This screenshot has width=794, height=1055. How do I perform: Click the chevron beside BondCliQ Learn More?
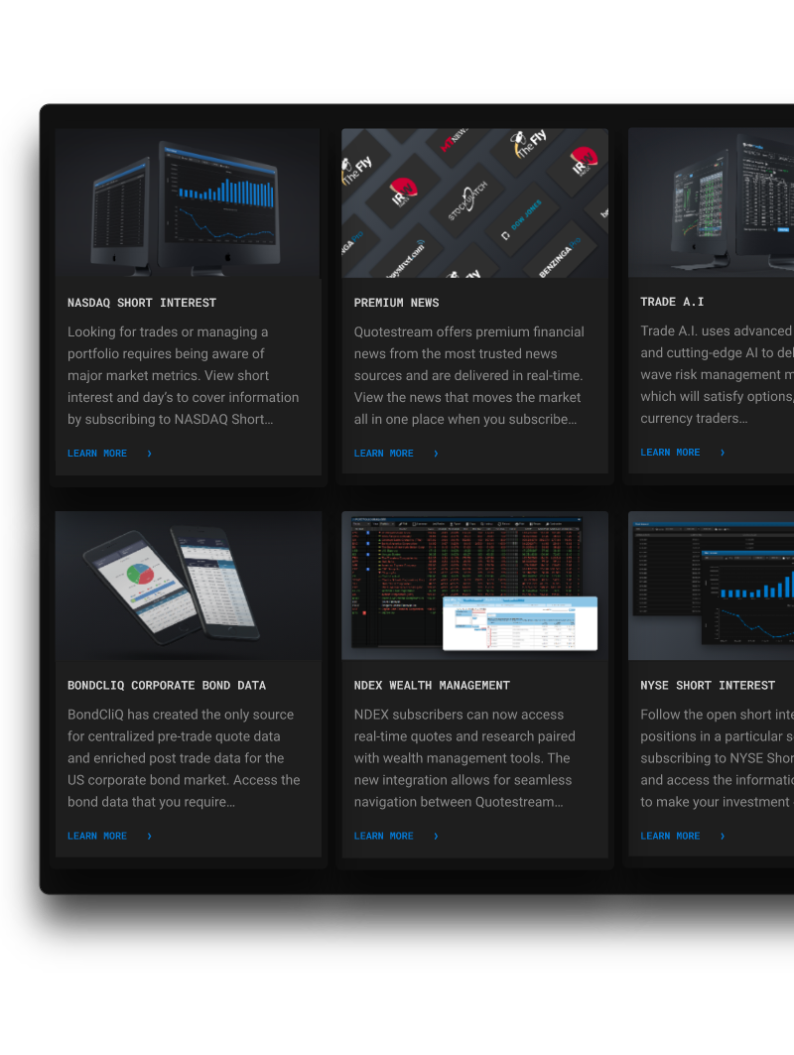point(150,837)
